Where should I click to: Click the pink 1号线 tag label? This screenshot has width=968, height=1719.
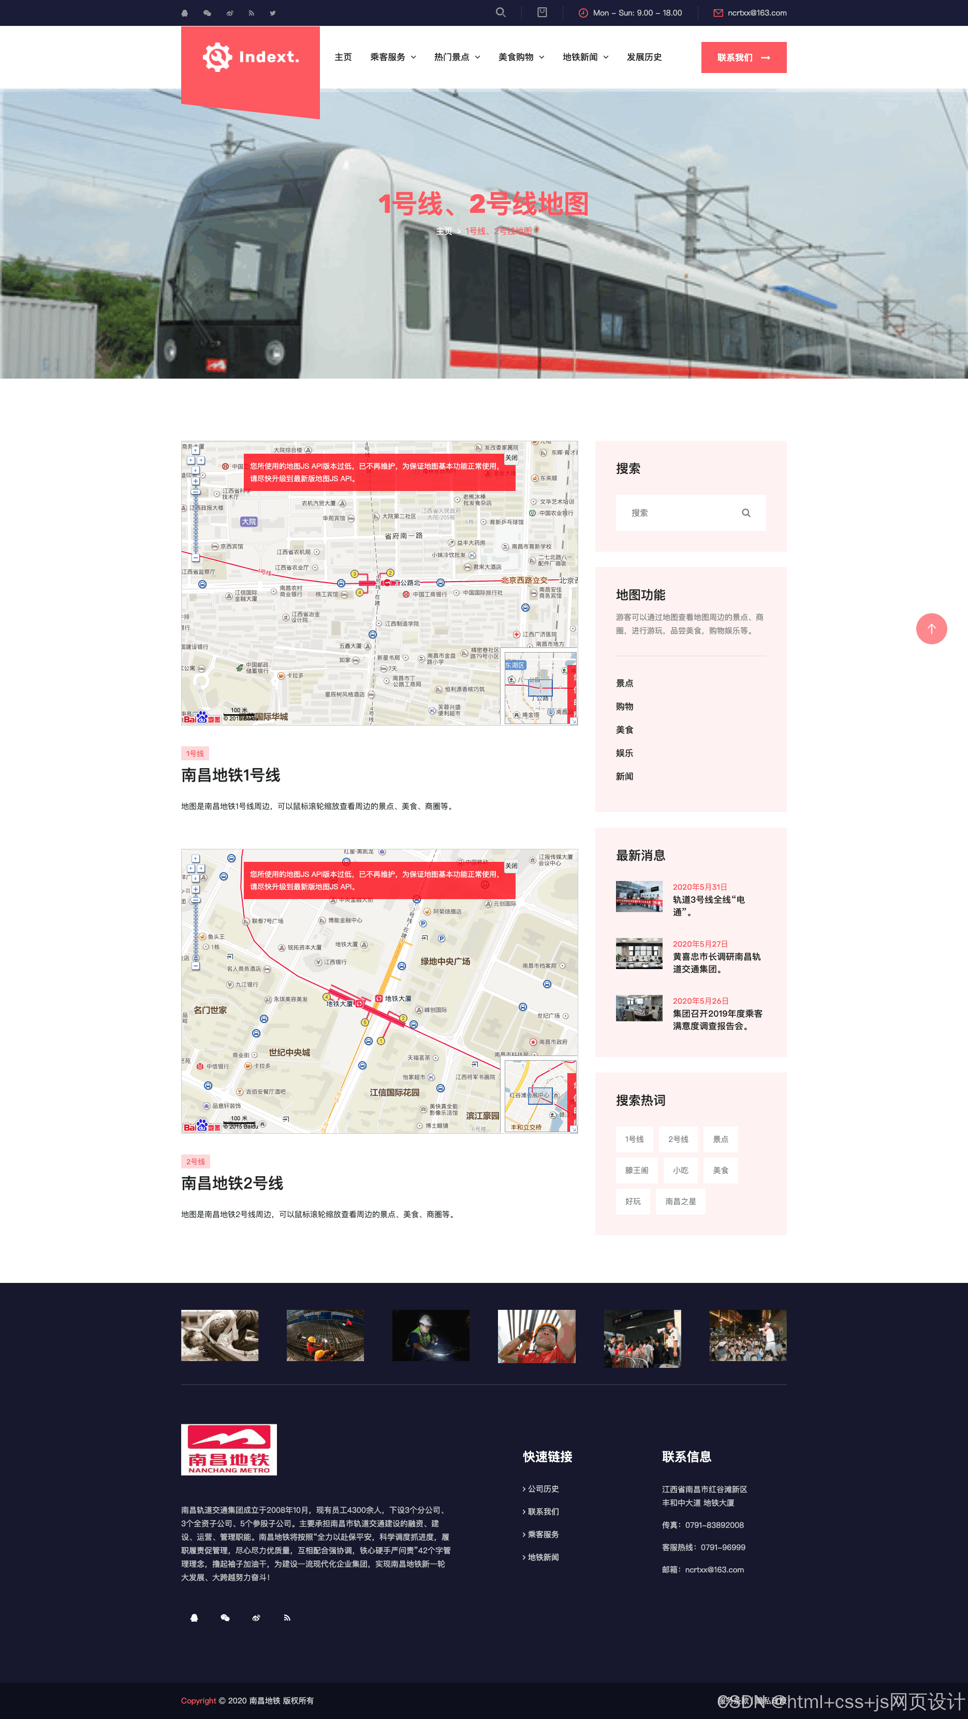click(x=195, y=754)
